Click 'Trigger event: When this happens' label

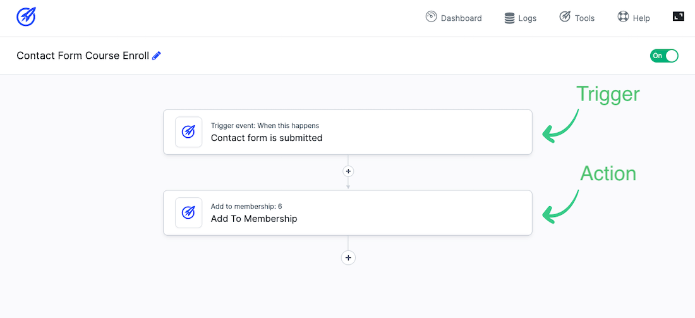(x=265, y=126)
